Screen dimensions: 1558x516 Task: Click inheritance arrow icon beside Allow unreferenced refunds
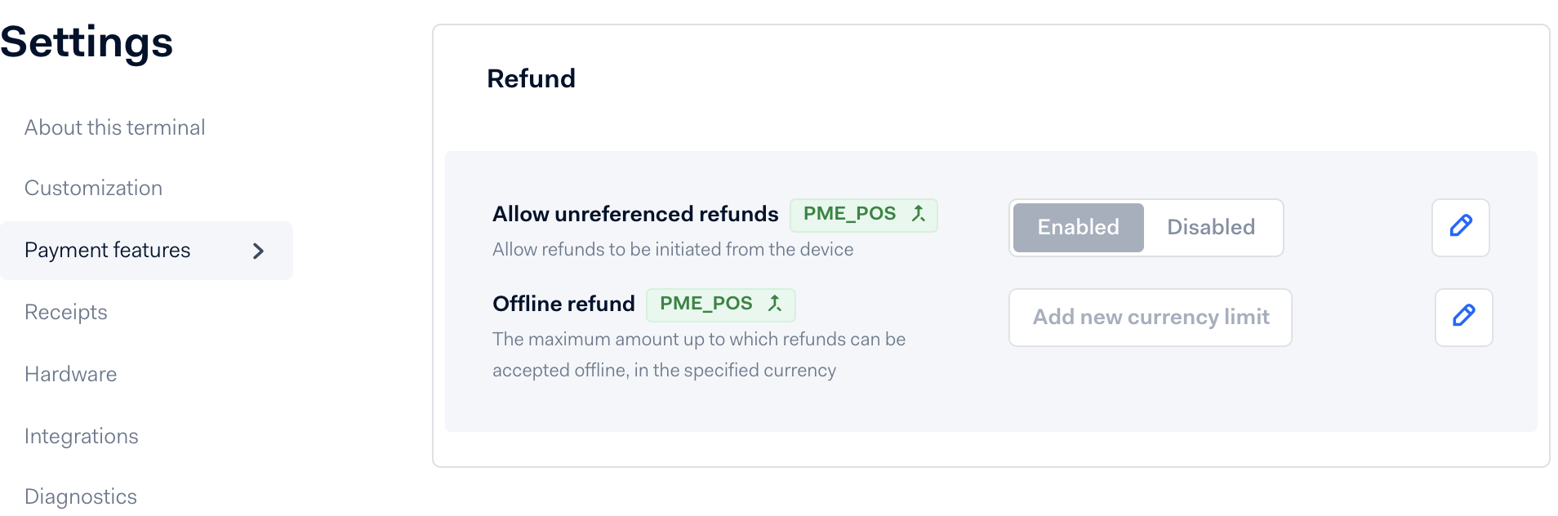[x=919, y=214]
